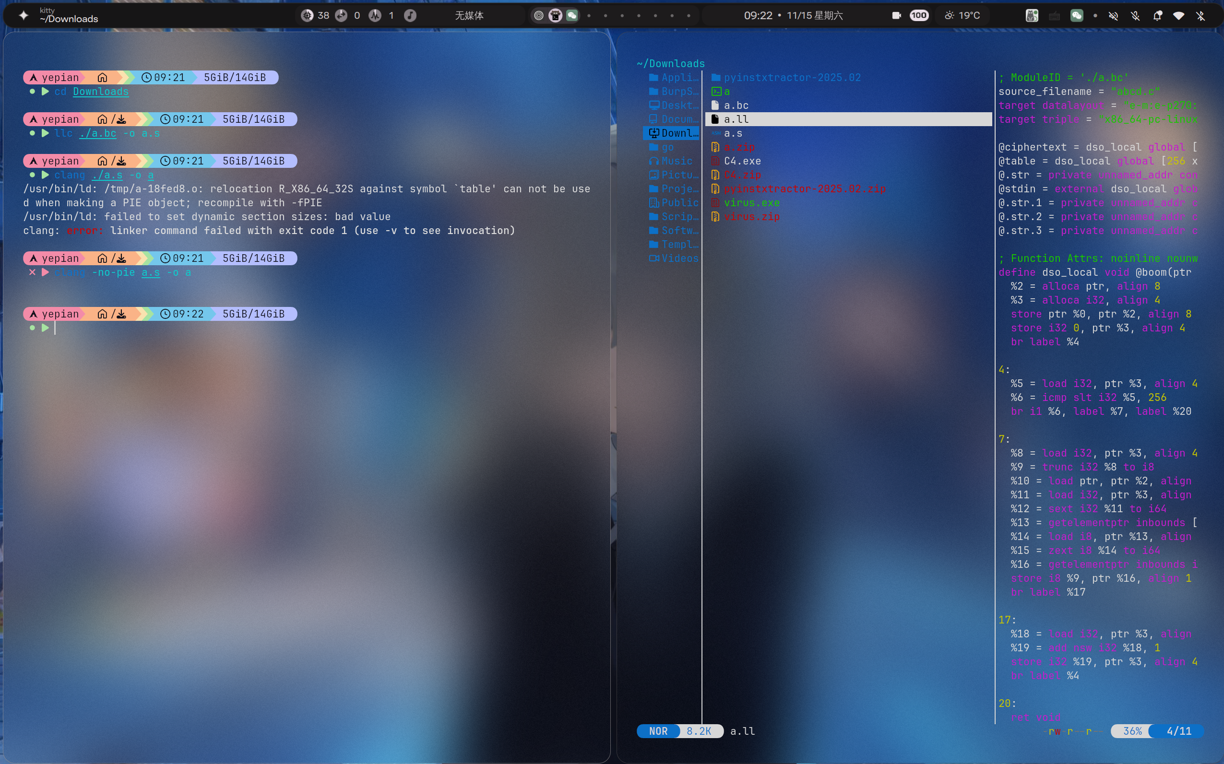
Task: Open the notification bell icon
Action: pyautogui.click(x=1157, y=15)
